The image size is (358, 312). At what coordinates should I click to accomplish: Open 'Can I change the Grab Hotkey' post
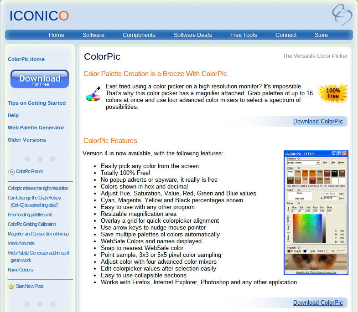pyautogui.click(x=34, y=201)
